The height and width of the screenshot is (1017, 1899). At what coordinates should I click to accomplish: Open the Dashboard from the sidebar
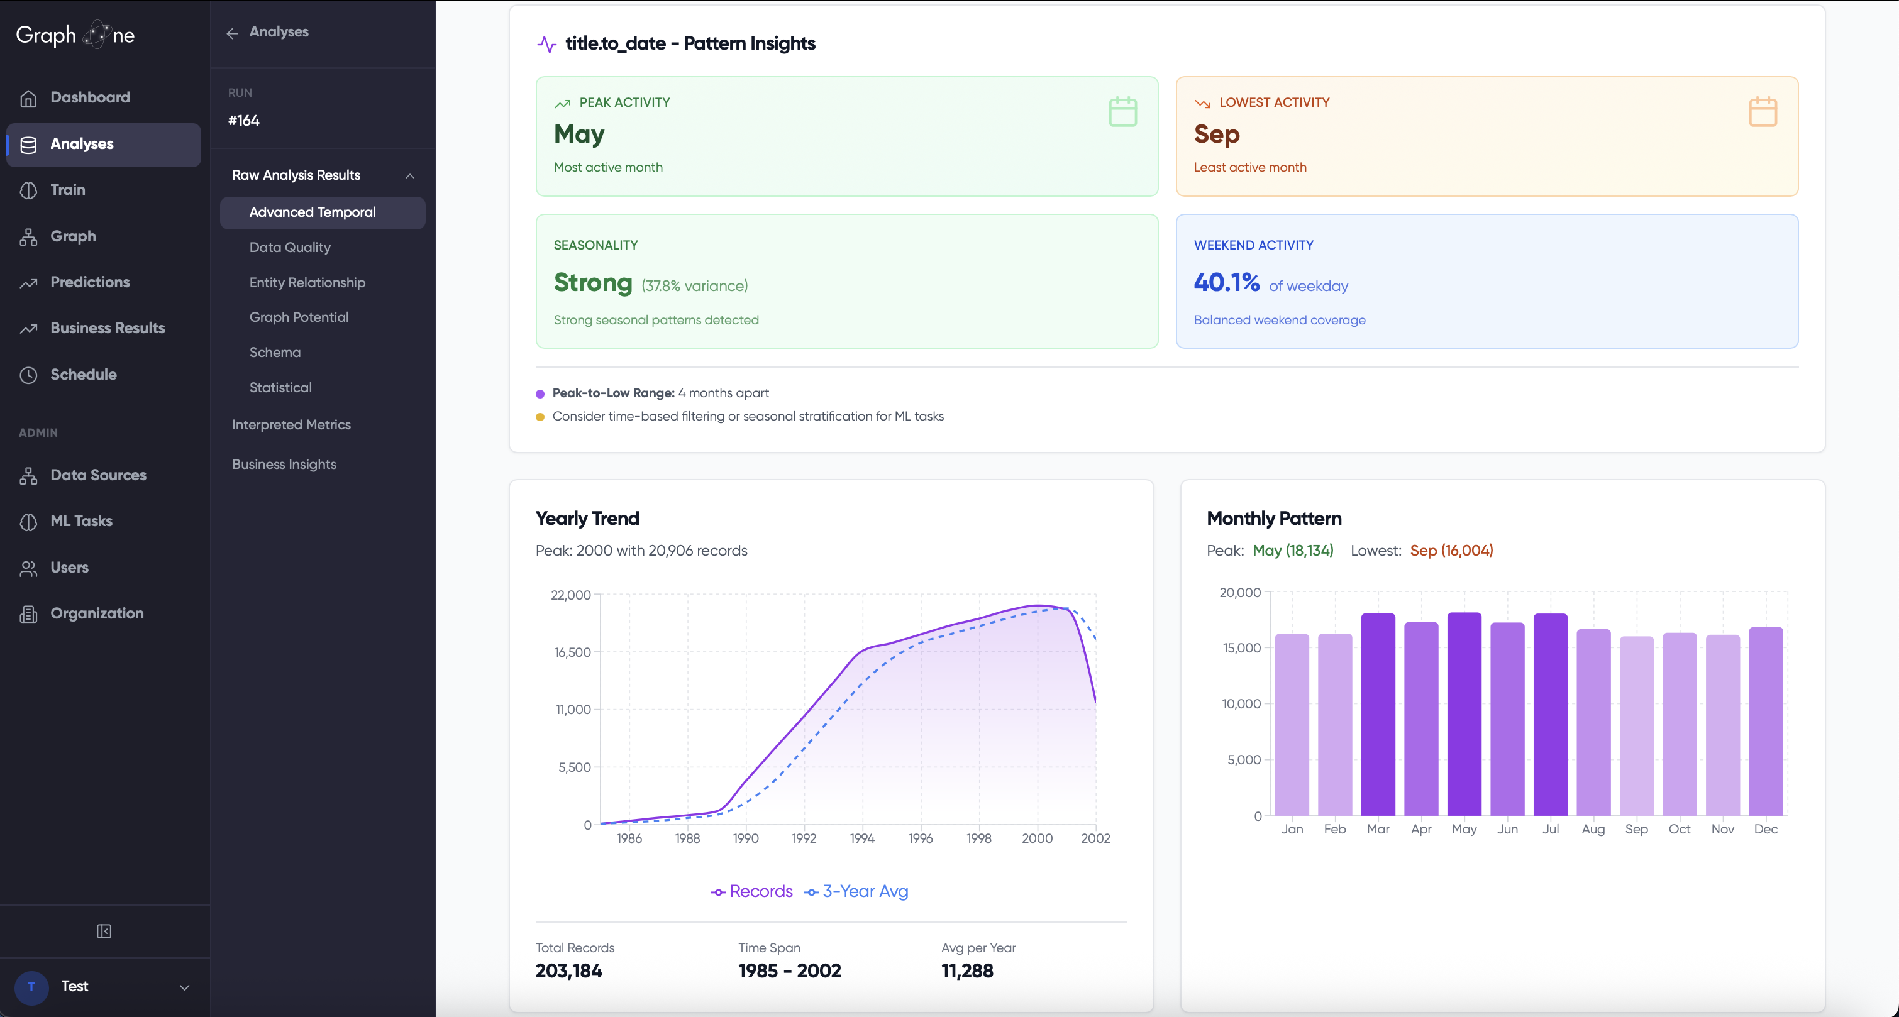[x=90, y=97]
